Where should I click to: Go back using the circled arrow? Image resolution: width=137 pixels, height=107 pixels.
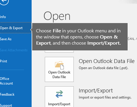[x=4, y=1]
